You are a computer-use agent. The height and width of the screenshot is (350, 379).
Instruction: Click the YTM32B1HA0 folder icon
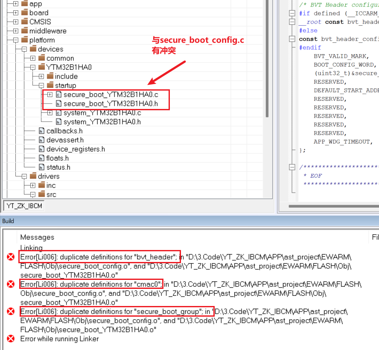[x=41, y=67]
